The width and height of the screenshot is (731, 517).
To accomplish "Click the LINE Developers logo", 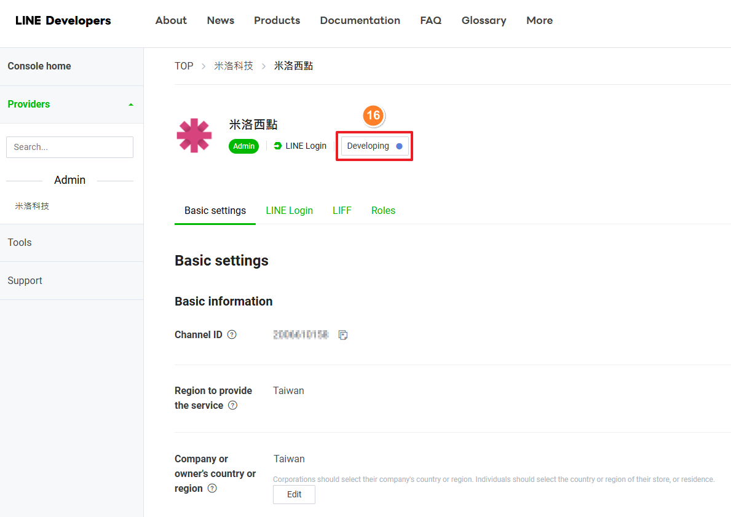I will (x=63, y=20).
